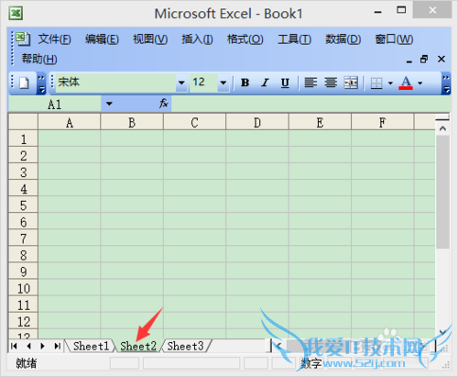458x377 pixels.
Task: Select cell B3
Action: click(x=132, y=172)
